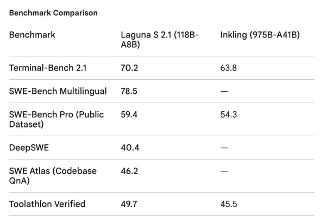326x223 pixels.
Task: Click the SWE-Bench Pro (Public Dataset) label
Action: click(57, 119)
